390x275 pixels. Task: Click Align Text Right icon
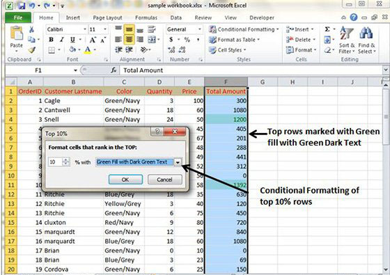tap(140, 39)
